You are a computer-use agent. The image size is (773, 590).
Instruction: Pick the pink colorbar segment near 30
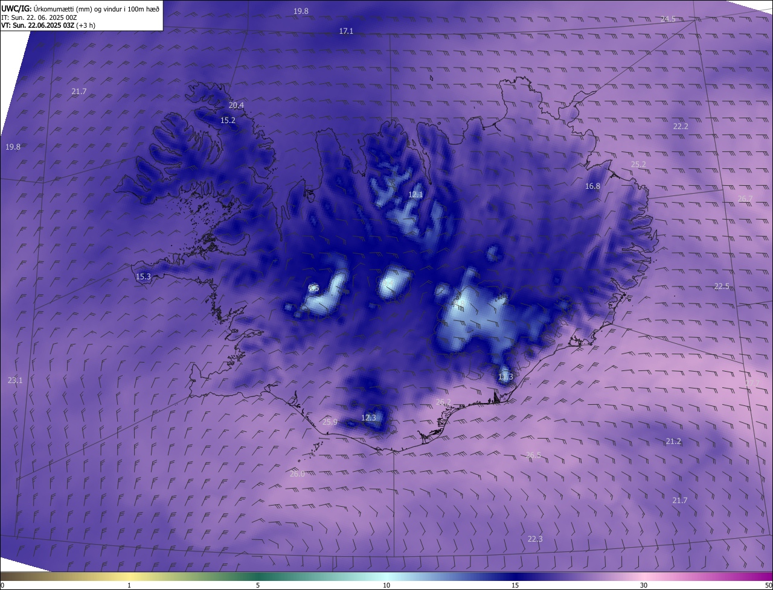644,576
